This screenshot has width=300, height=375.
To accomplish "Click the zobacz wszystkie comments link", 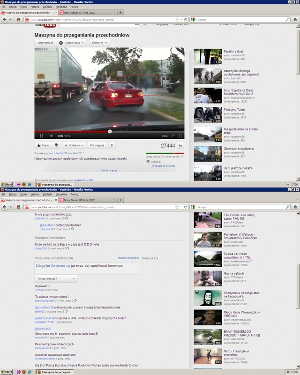I will pyautogui.click(x=128, y=258).
